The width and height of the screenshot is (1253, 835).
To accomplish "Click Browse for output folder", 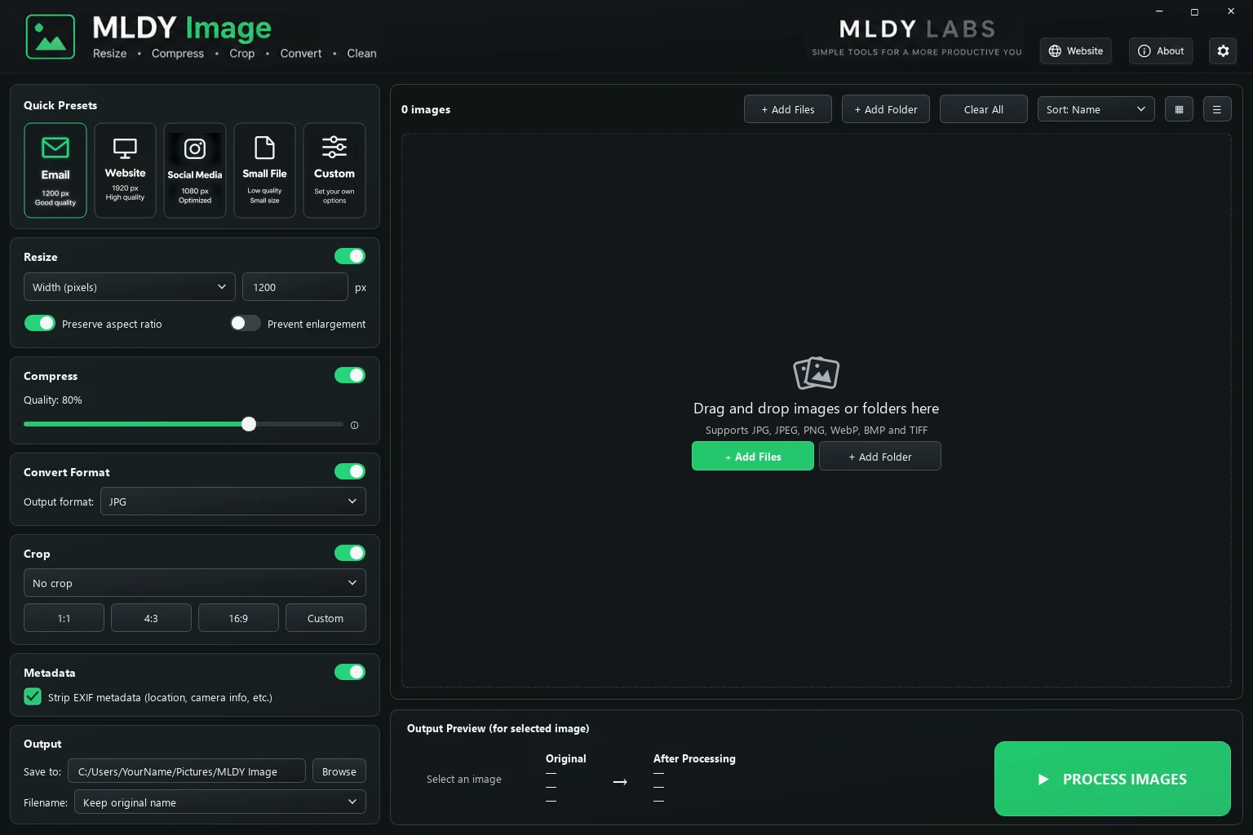I will (x=339, y=771).
